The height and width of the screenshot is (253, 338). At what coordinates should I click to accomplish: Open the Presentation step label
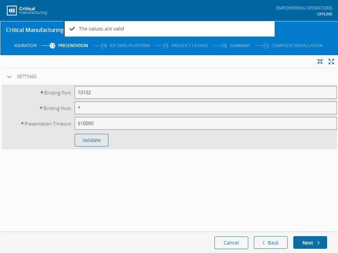(x=73, y=46)
